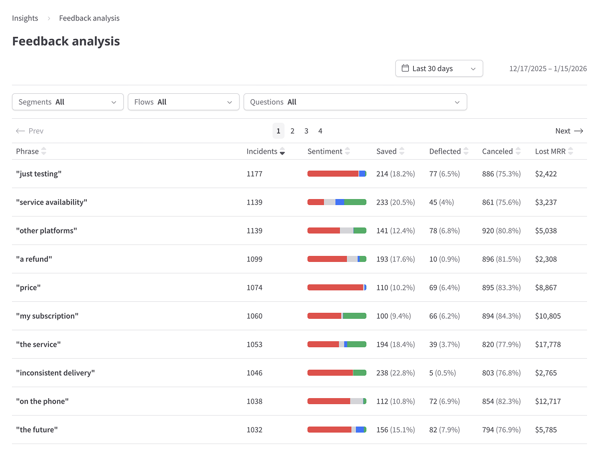Image resolution: width=599 pixels, height=457 pixels.
Task: Open the Flows filter dropdown
Action: 183,102
